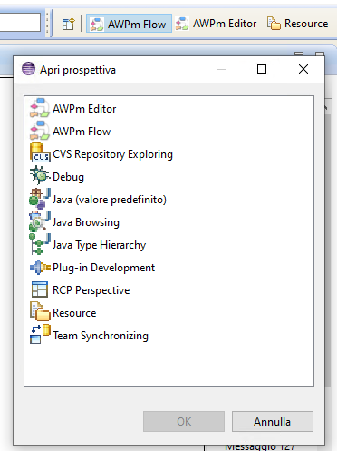Click the Java Type Hierarchy icon
Screen dimensions: 337x451
pos(40,244)
